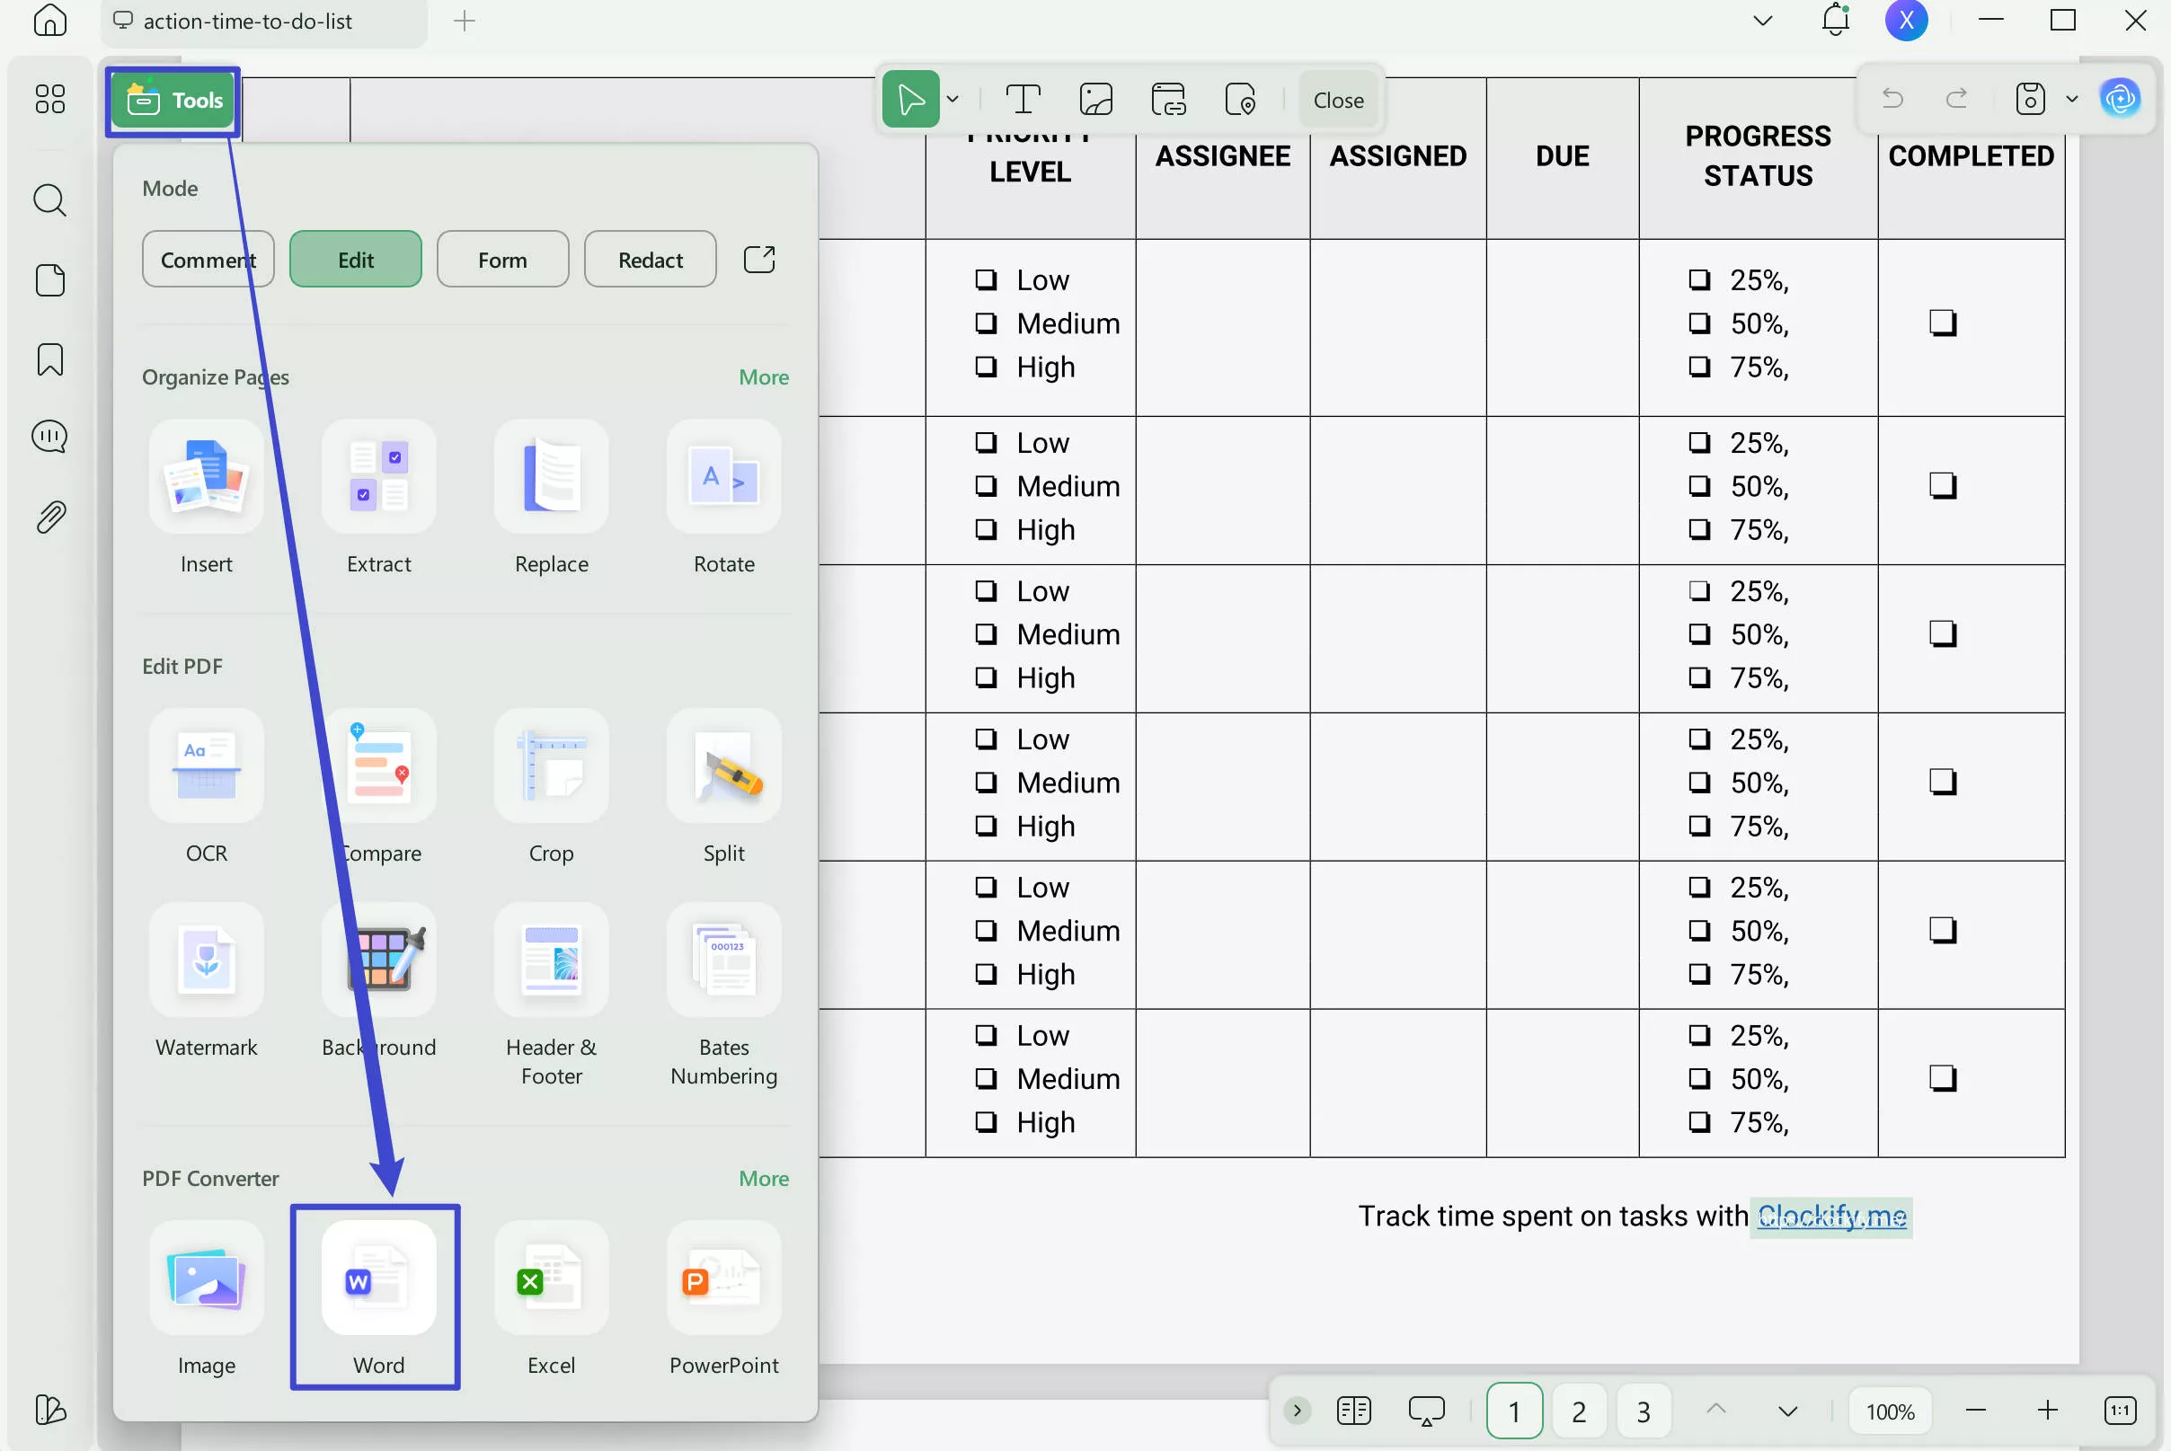Open the OCR tool

[206, 766]
